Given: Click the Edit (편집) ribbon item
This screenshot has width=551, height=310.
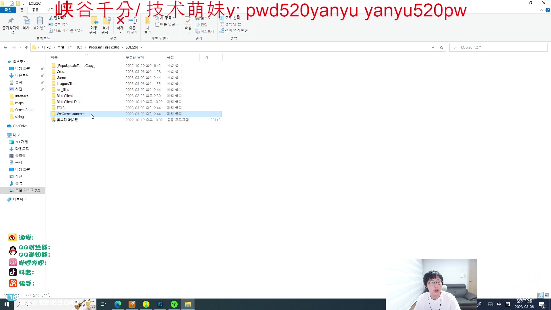Looking at the screenshot, I should tap(201, 25).
